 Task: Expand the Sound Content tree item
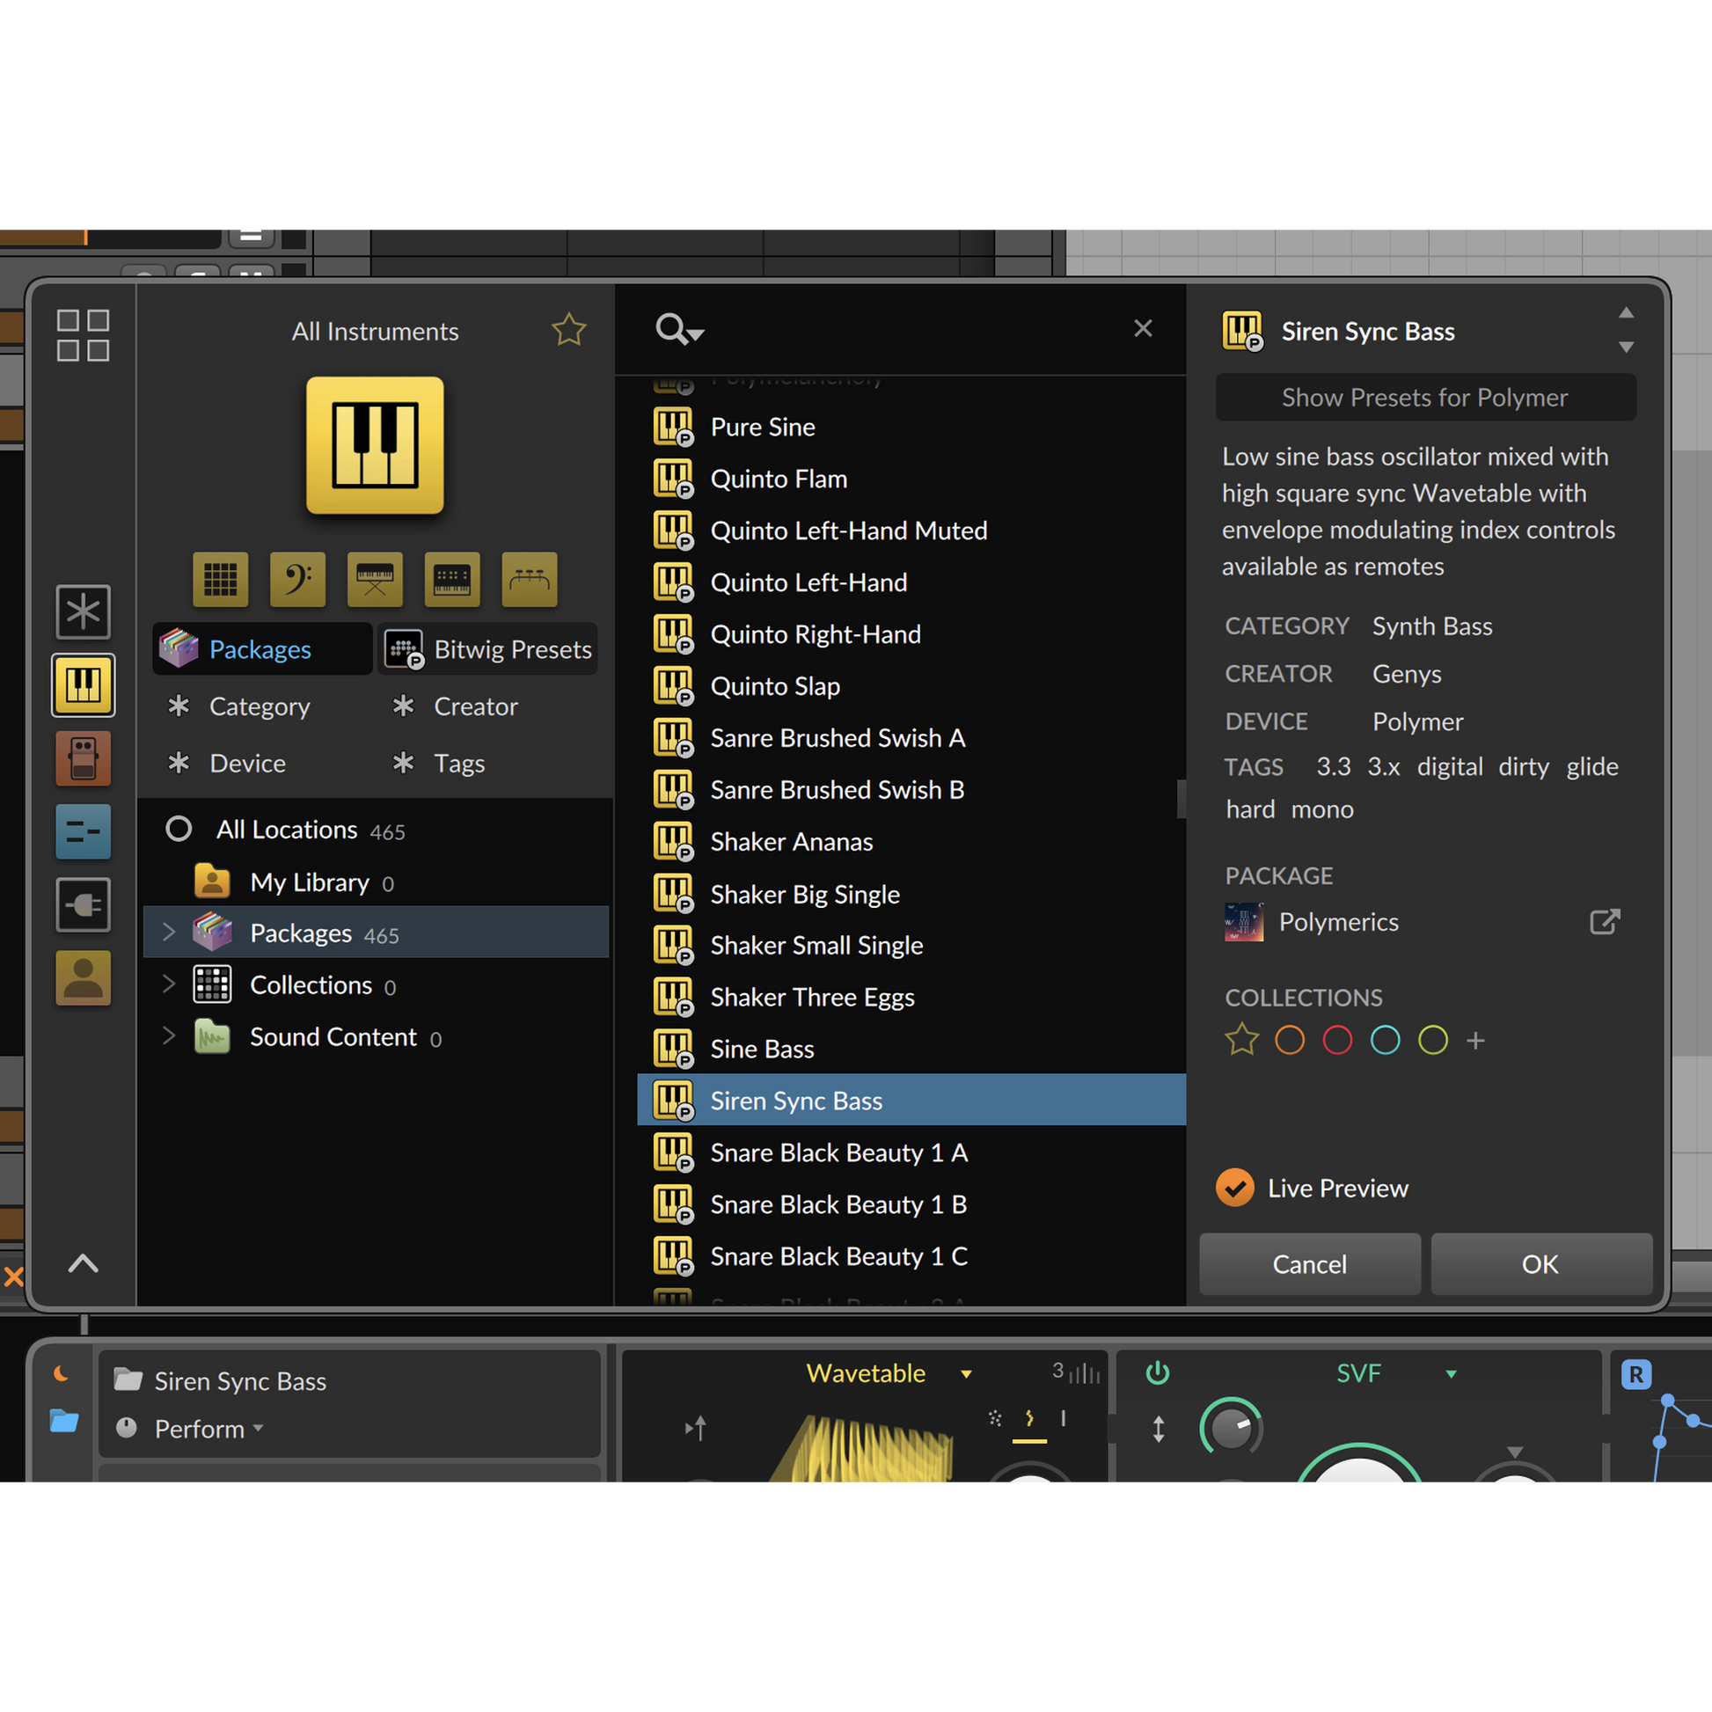point(169,1035)
